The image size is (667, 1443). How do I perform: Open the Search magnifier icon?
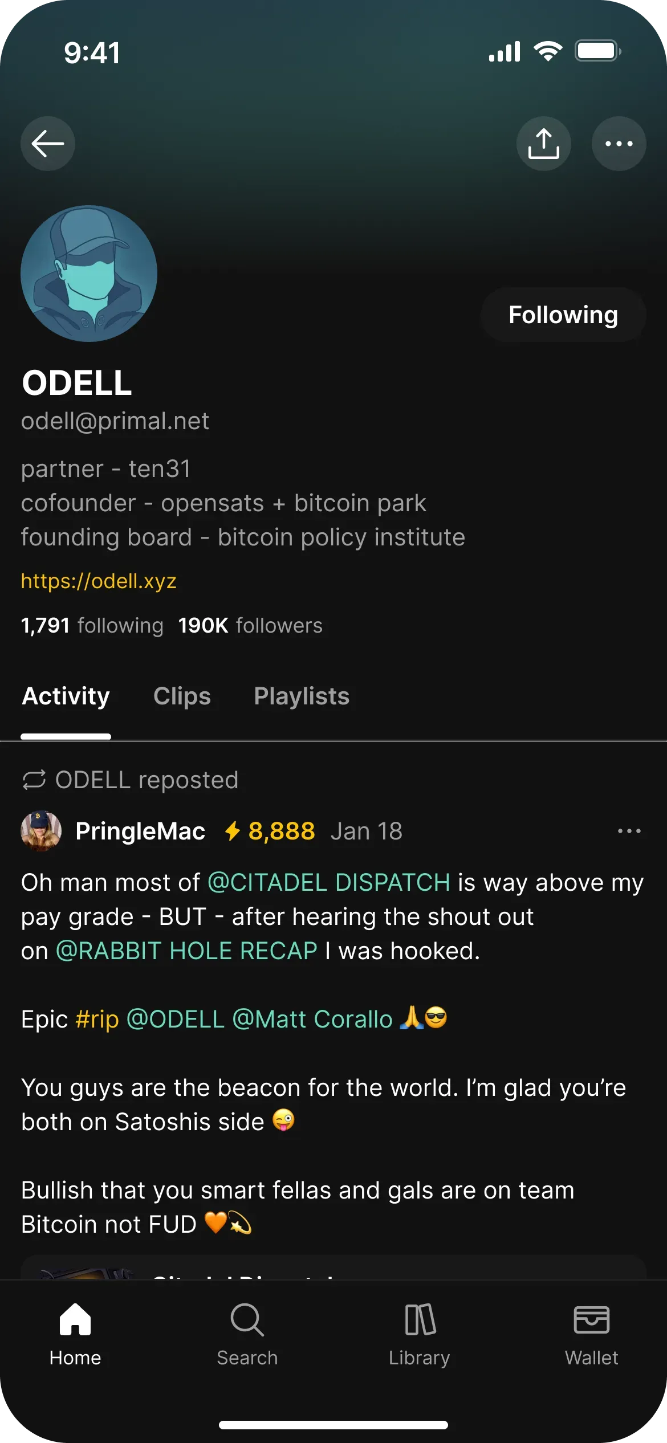pos(247,1319)
